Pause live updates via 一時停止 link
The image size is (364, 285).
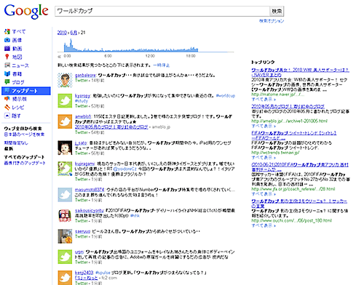click(x=162, y=65)
